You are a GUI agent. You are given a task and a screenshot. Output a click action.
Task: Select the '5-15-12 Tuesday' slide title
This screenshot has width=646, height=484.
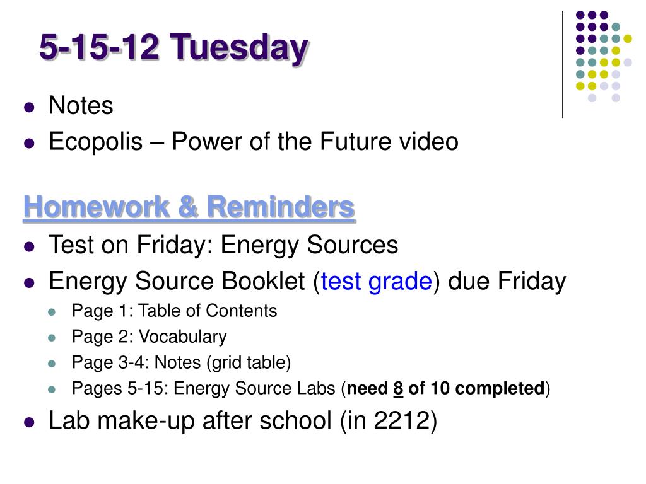point(173,48)
